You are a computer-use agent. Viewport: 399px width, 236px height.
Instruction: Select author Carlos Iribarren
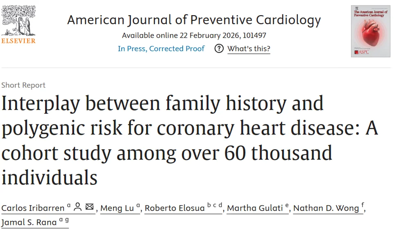click(x=34, y=208)
